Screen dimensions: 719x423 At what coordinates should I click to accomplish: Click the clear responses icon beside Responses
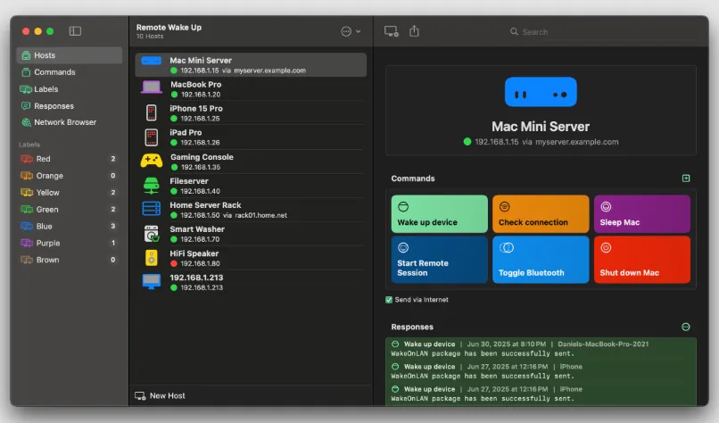(x=686, y=327)
